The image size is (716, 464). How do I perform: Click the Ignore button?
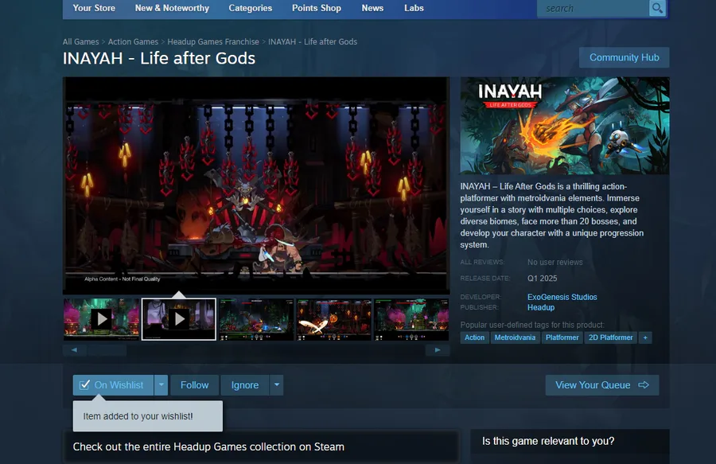[245, 385]
